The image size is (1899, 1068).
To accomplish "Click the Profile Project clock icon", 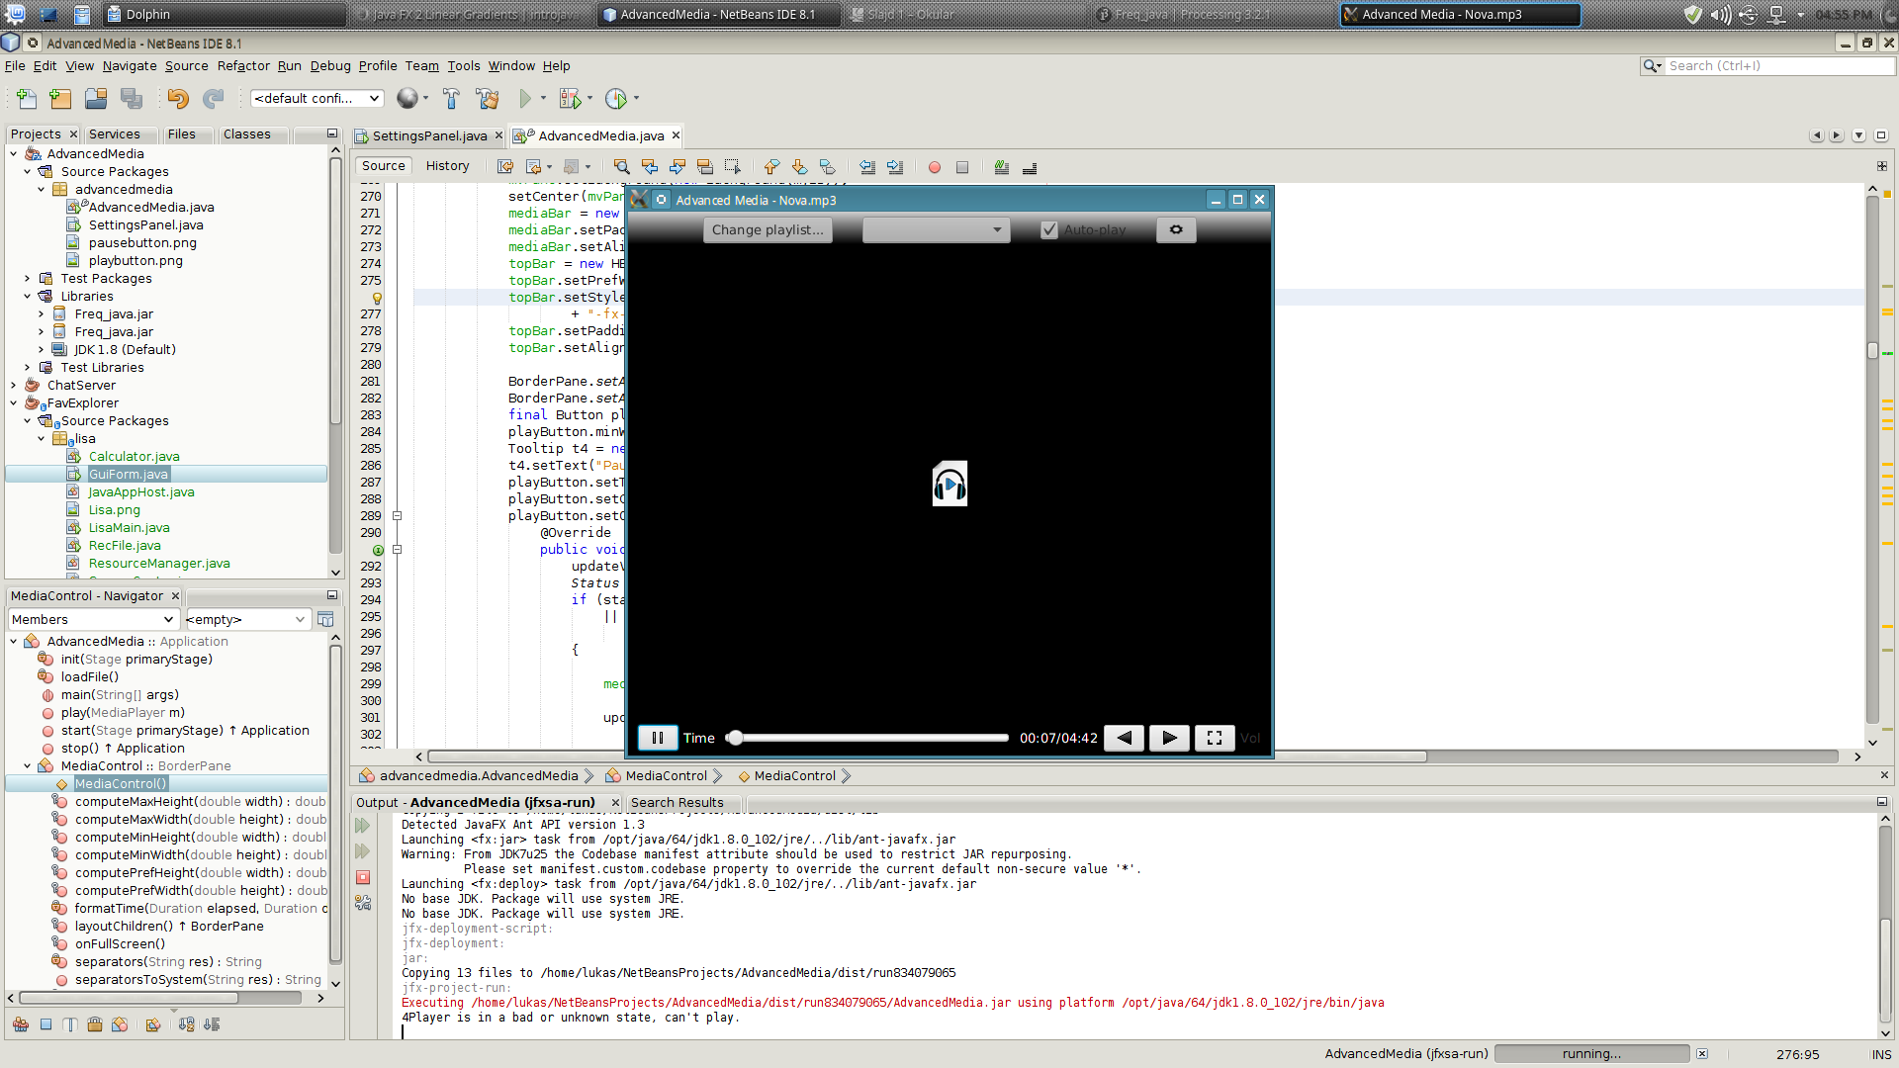I will coord(616,98).
